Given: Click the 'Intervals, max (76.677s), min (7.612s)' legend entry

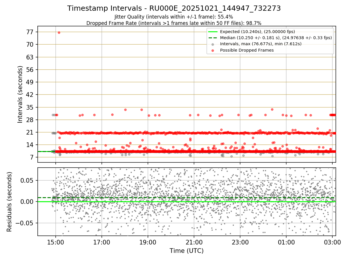Looking at the screenshot, I should pos(261,44).
